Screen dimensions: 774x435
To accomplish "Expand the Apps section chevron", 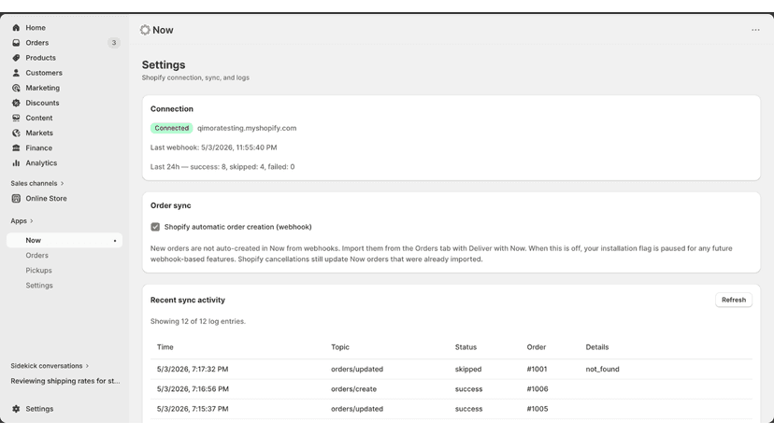I will pyautogui.click(x=32, y=221).
